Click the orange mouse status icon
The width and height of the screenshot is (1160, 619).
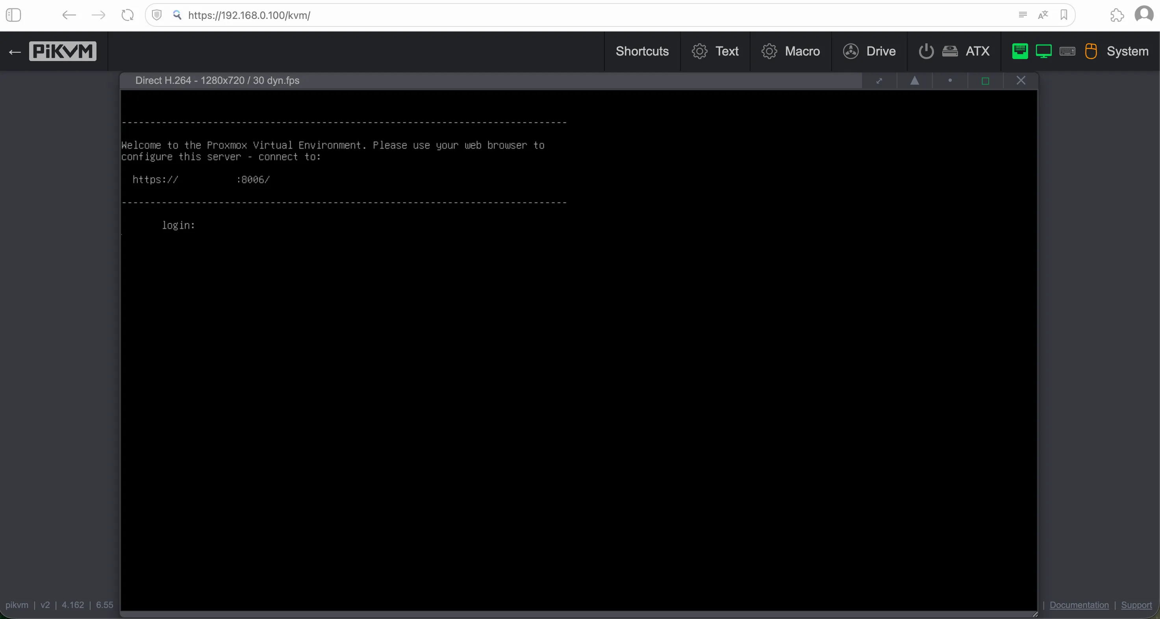1091,51
